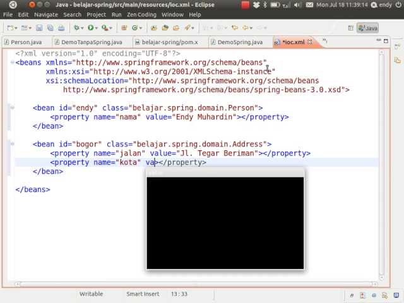The image size is (404, 303).
Task: Click the New file toolbar icon
Action: coord(10,28)
